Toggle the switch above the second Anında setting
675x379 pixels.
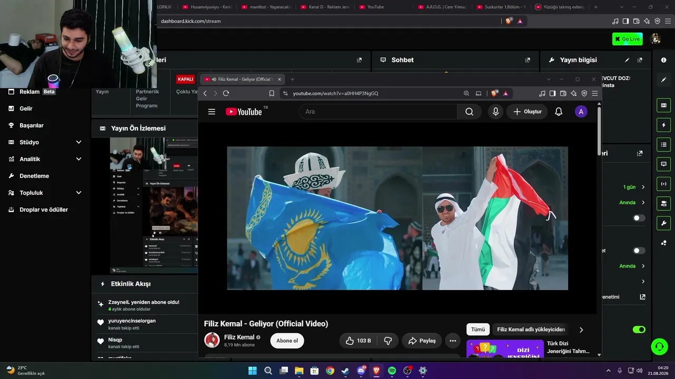pyautogui.click(x=639, y=251)
